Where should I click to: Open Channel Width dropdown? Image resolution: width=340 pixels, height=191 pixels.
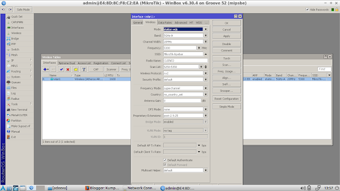(x=206, y=41)
